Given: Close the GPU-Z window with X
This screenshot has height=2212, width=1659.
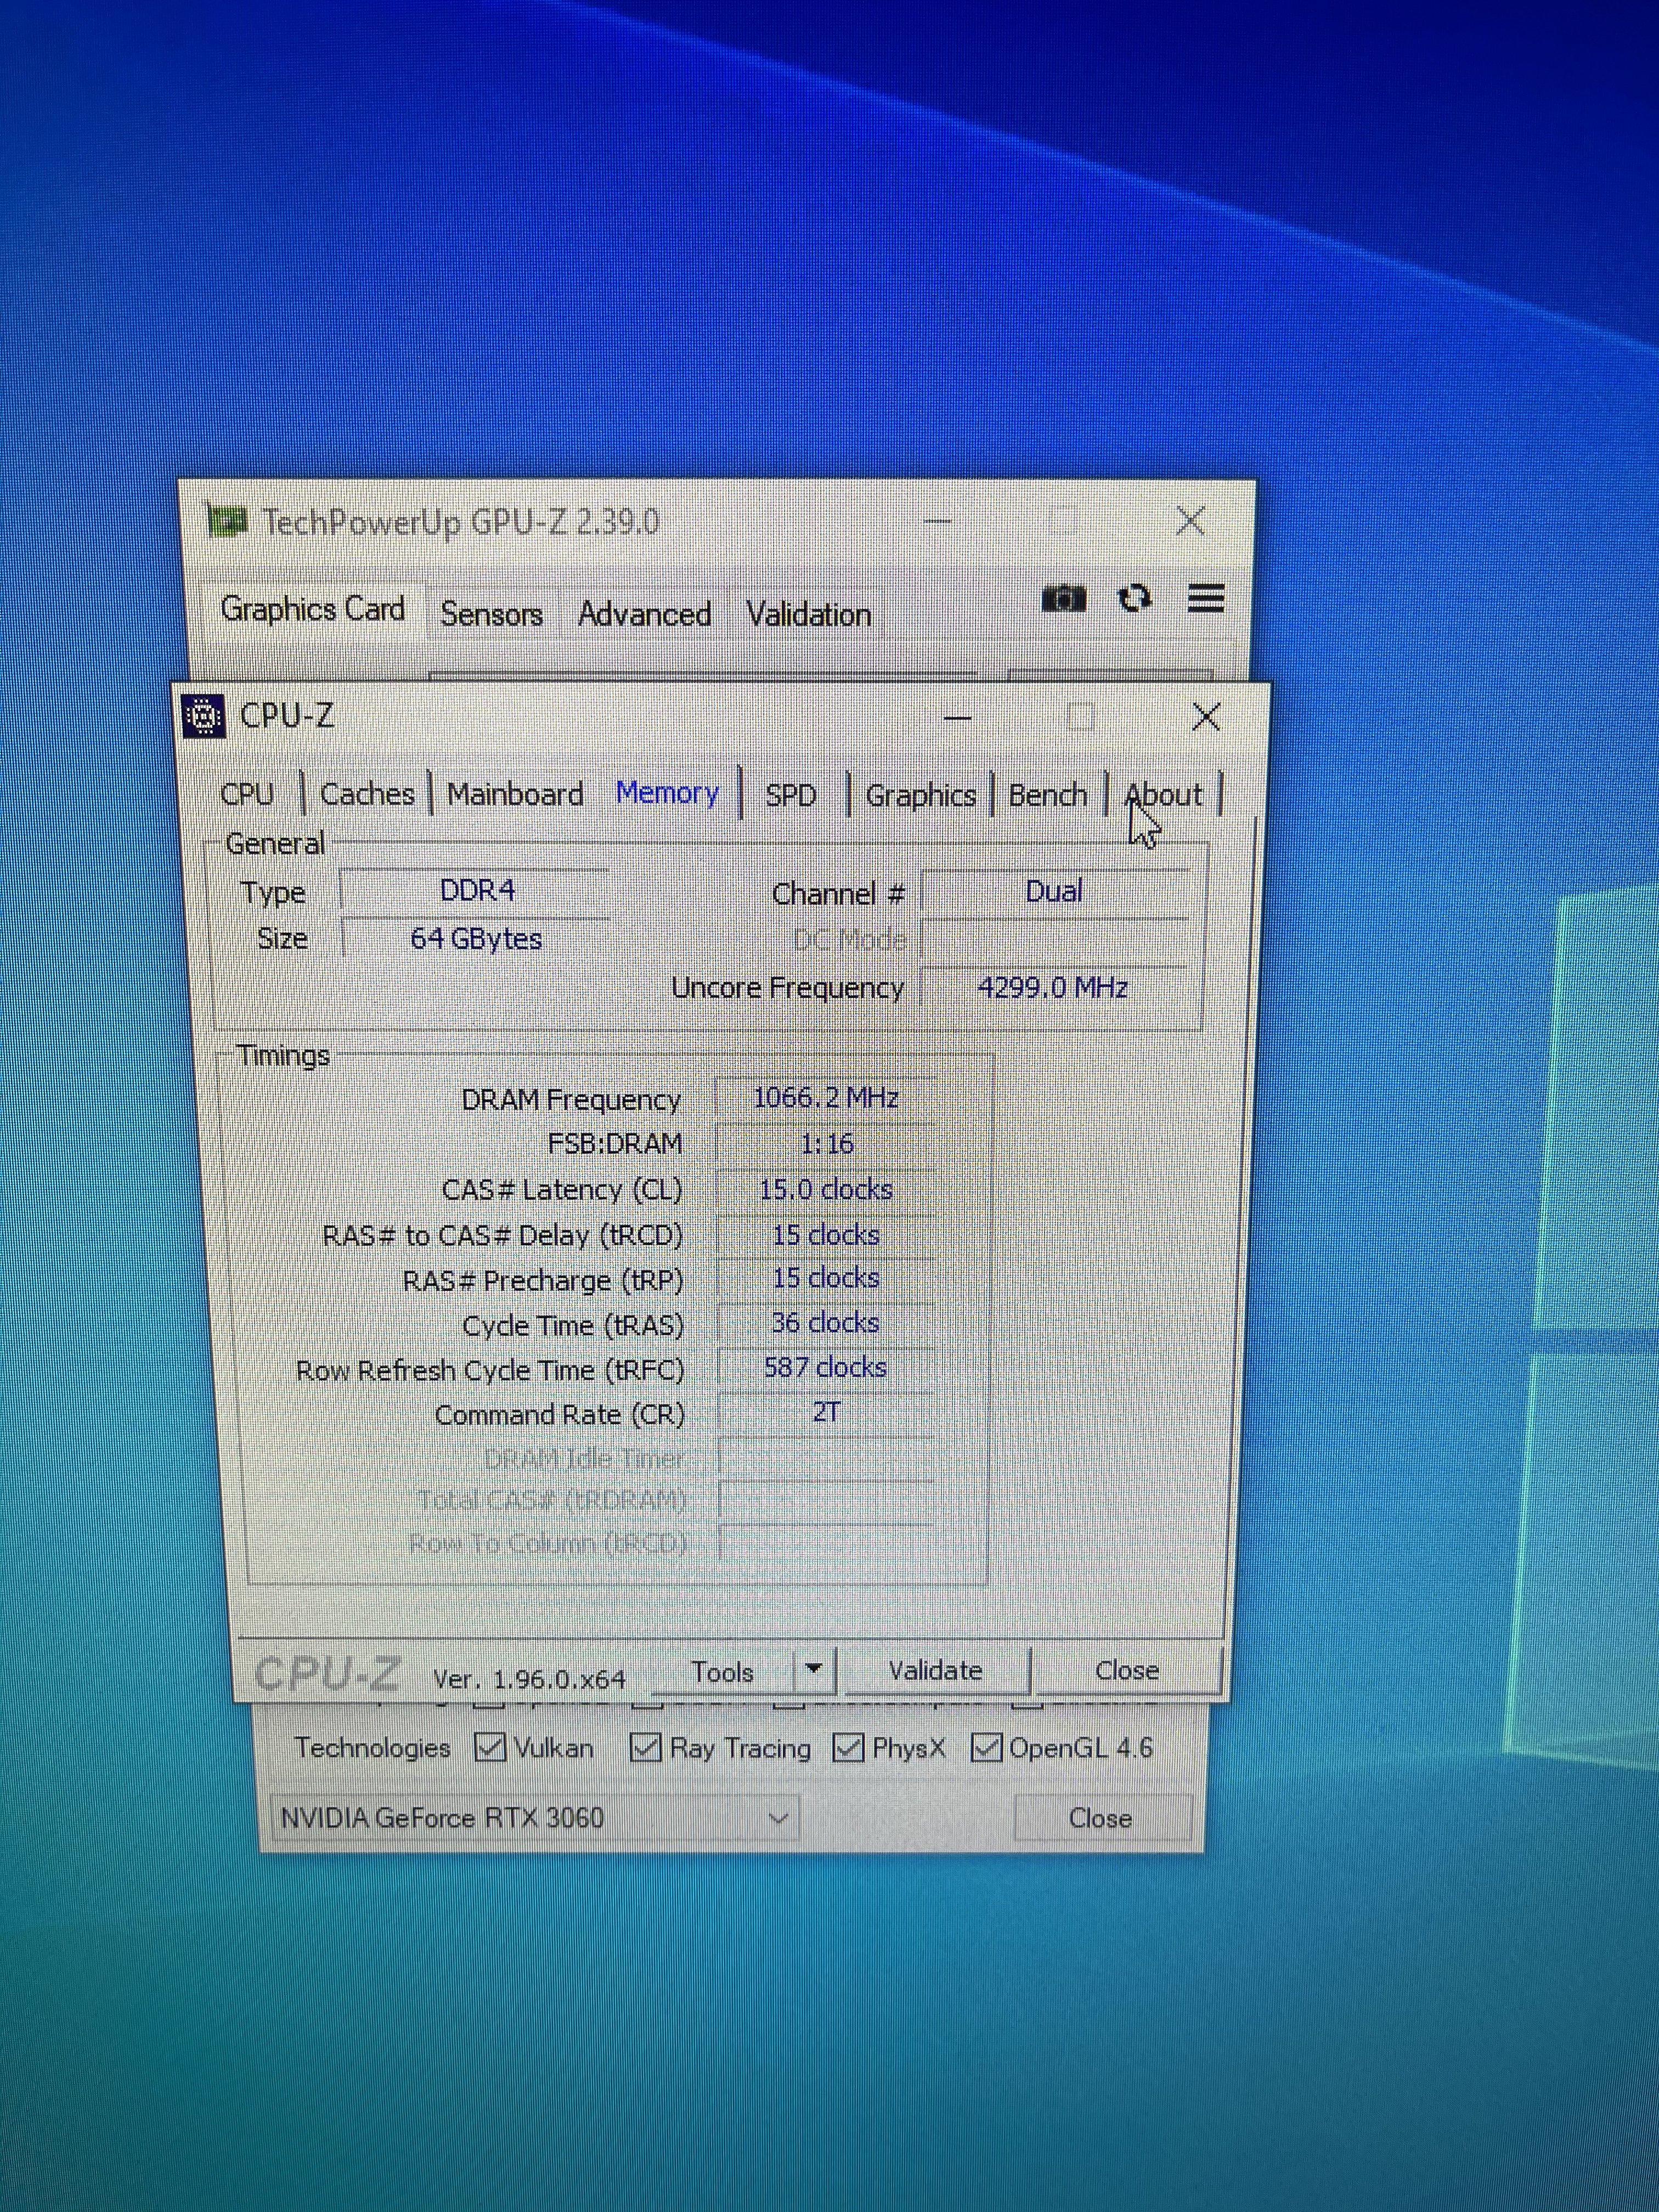Looking at the screenshot, I should 1190,521.
